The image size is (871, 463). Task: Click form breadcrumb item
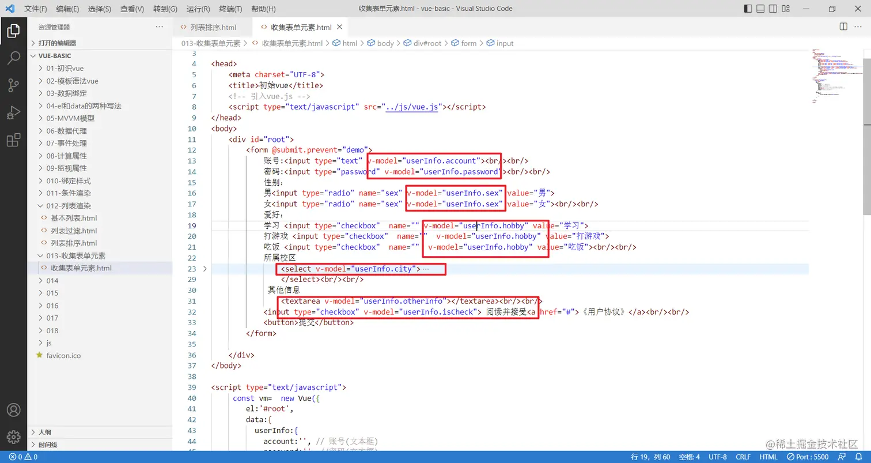pos(469,43)
